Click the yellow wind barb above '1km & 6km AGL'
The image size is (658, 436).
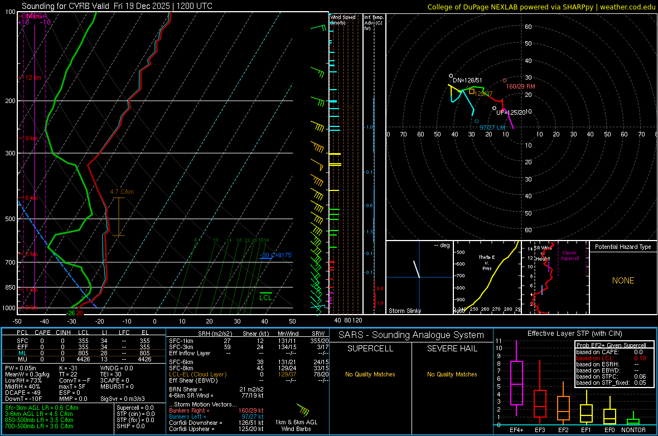[x=303, y=410]
